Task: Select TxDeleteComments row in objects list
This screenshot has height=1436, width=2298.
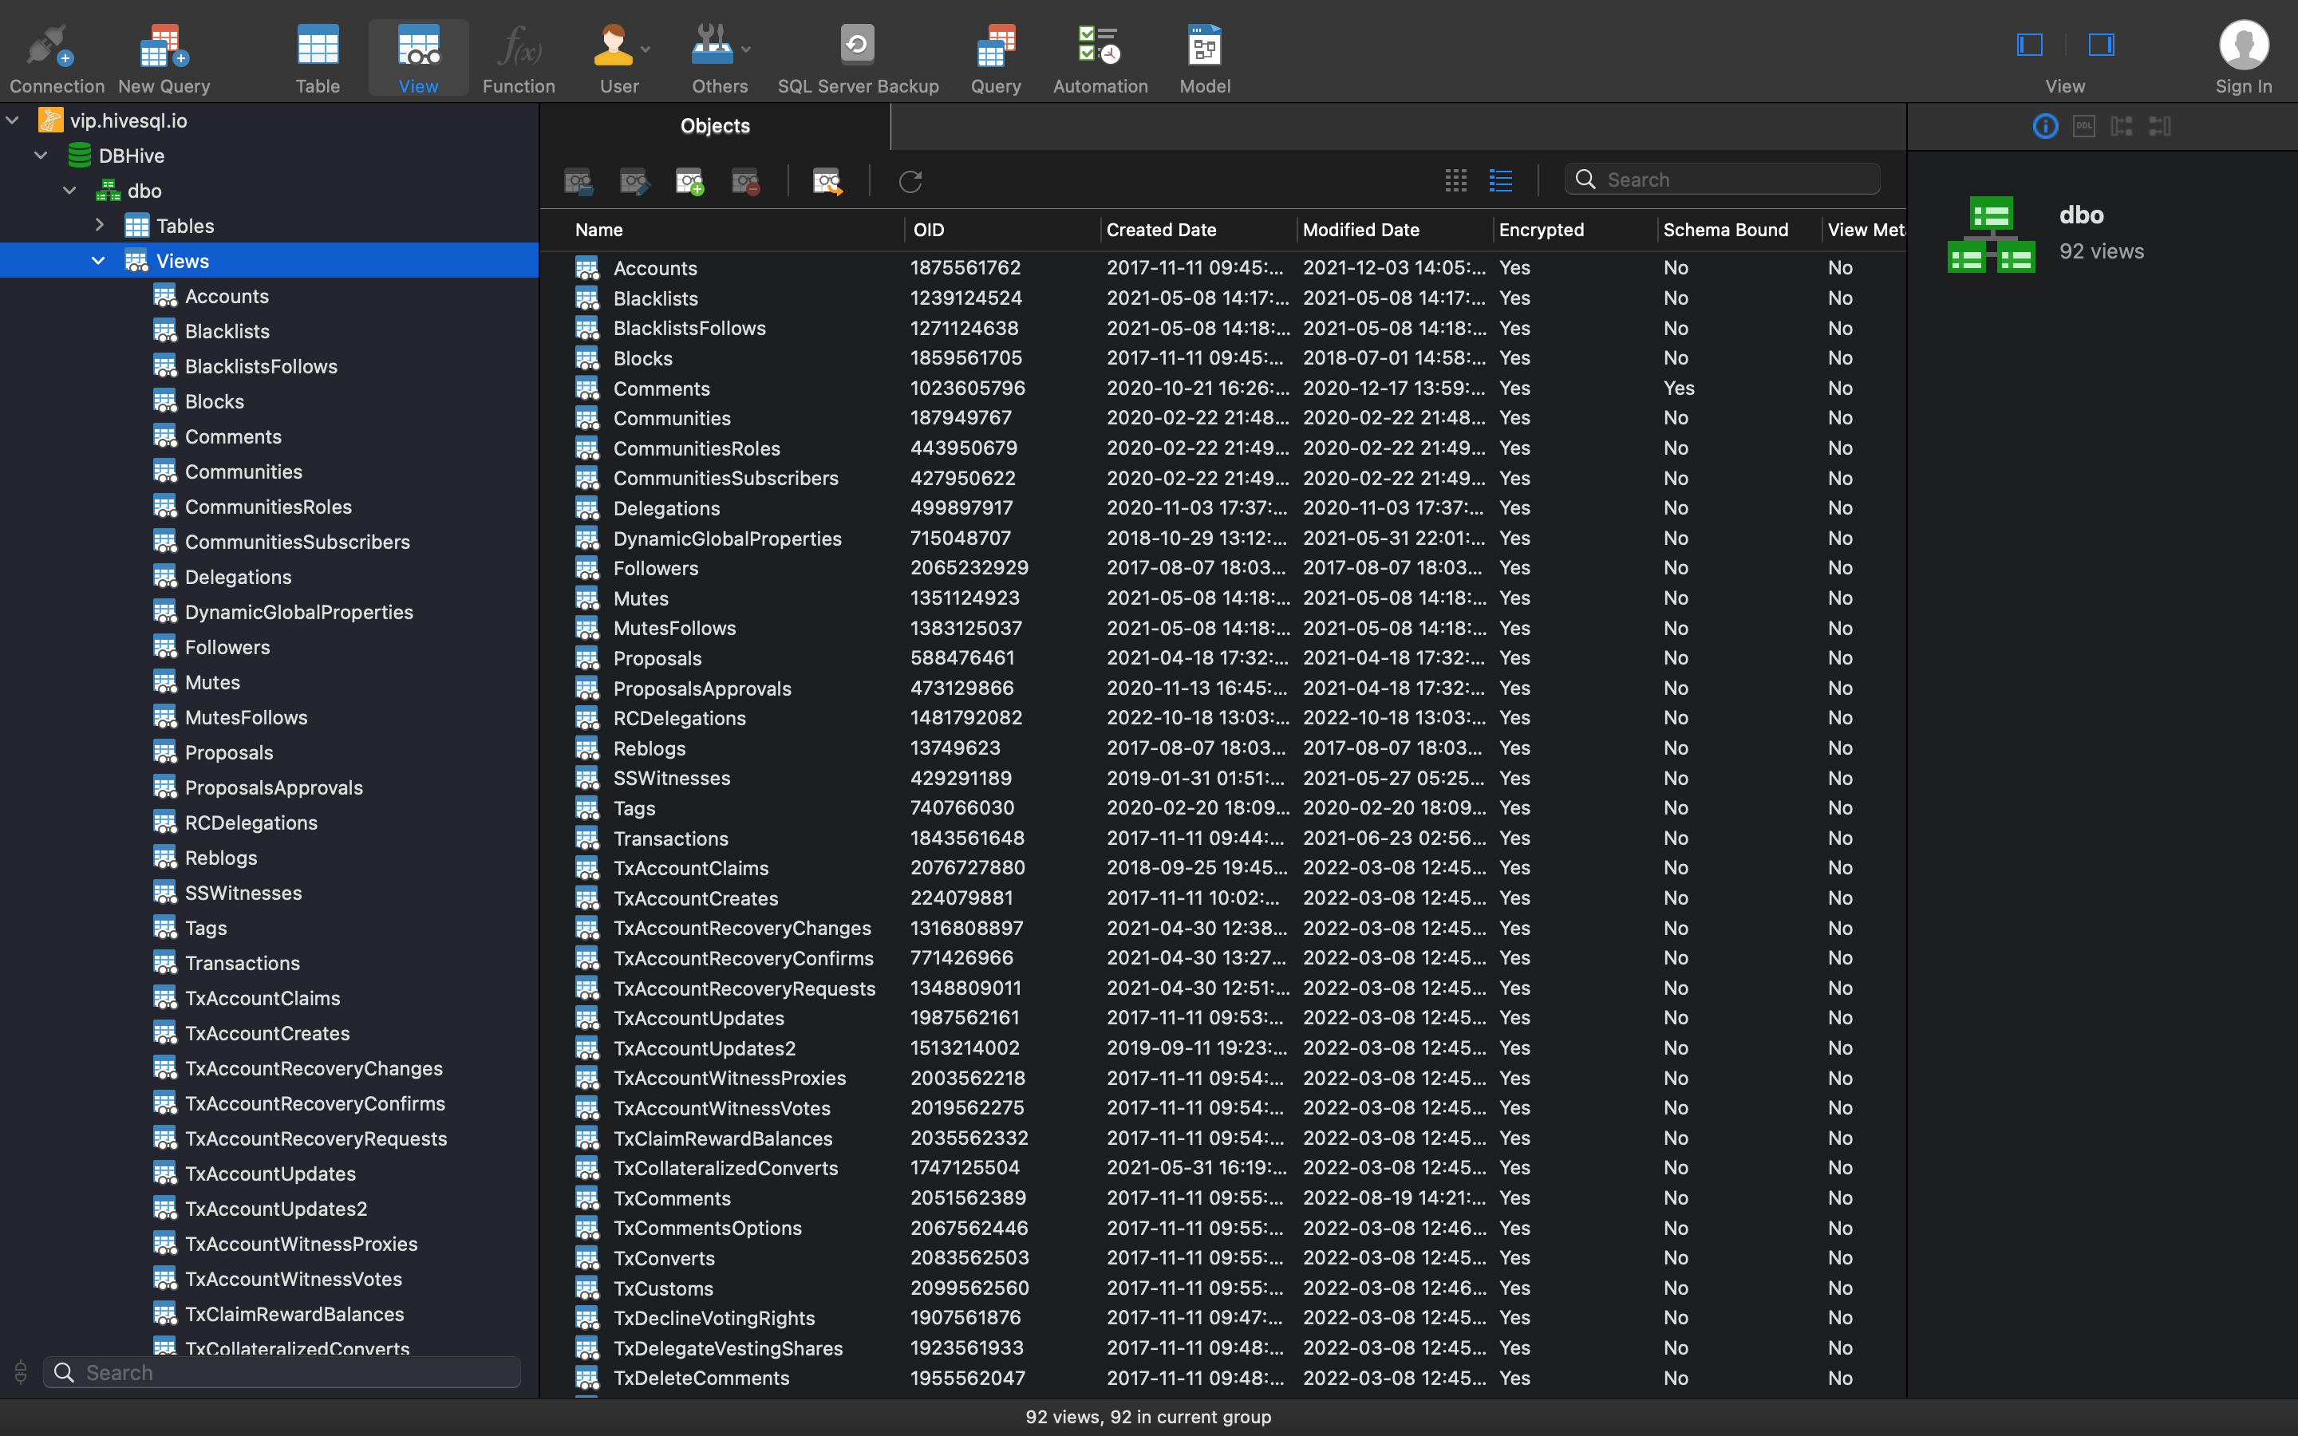Action: point(1224,1378)
